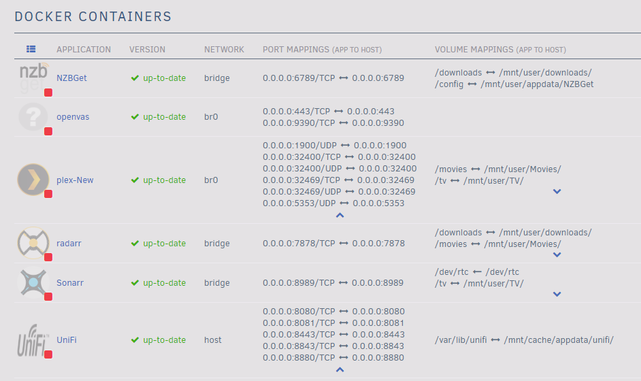Open the plex-New application link
This screenshot has height=381, width=641.
click(75, 180)
